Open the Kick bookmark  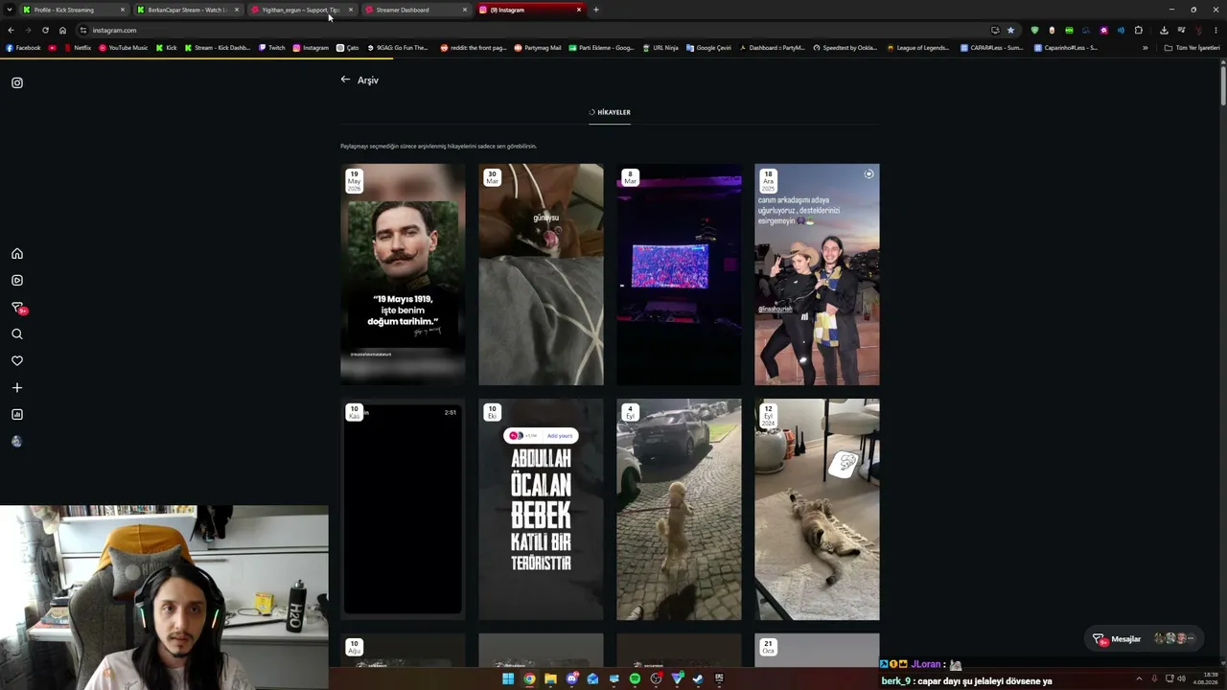click(x=166, y=48)
